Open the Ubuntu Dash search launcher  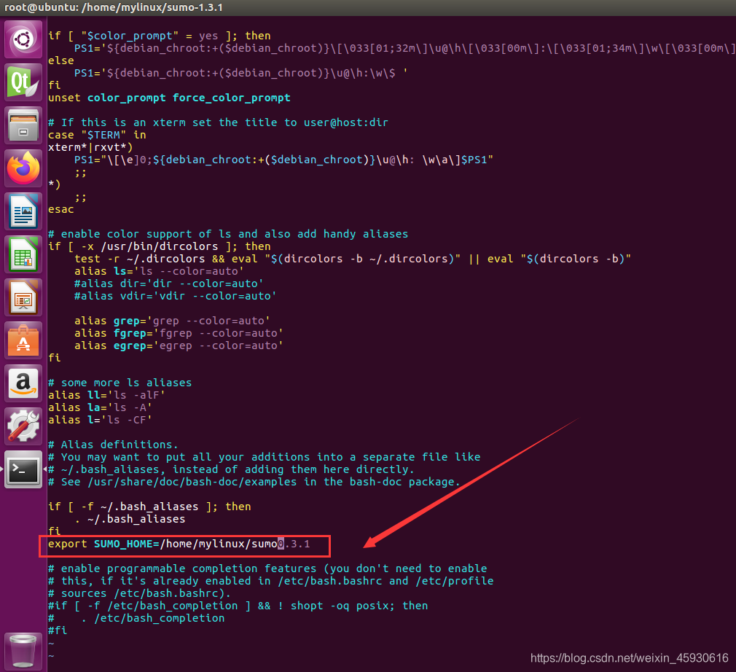(x=23, y=39)
